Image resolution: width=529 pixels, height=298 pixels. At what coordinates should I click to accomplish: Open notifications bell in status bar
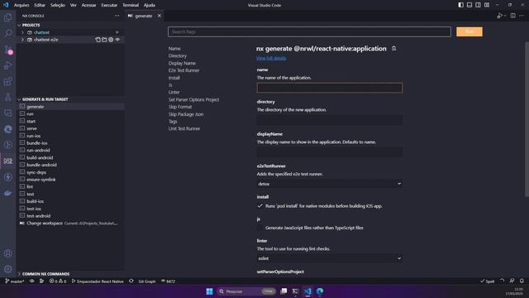pos(522,281)
